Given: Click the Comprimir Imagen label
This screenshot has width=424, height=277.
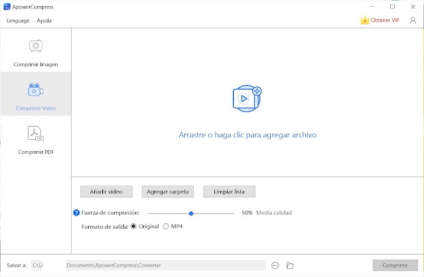Looking at the screenshot, I should (36, 64).
